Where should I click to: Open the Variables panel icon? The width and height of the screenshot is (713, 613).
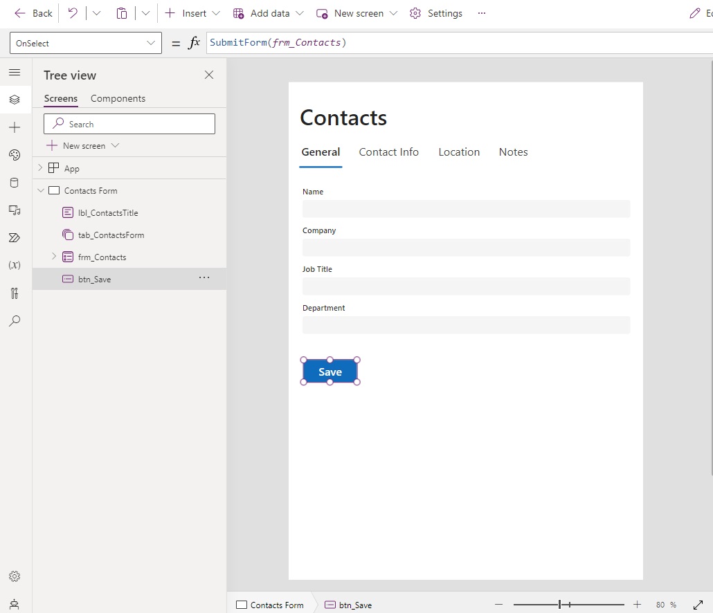[15, 266]
